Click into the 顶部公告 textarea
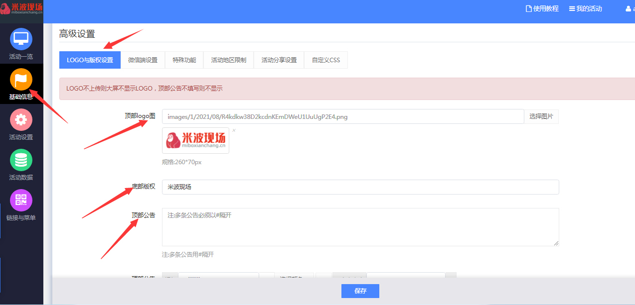The width and height of the screenshot is (635, 305). [x=360, y=226]
